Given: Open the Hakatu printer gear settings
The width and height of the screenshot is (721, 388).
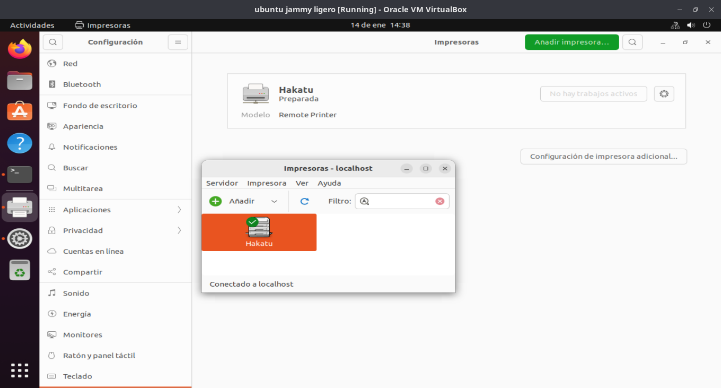Looking at the screenshot, I should [664, 94].
